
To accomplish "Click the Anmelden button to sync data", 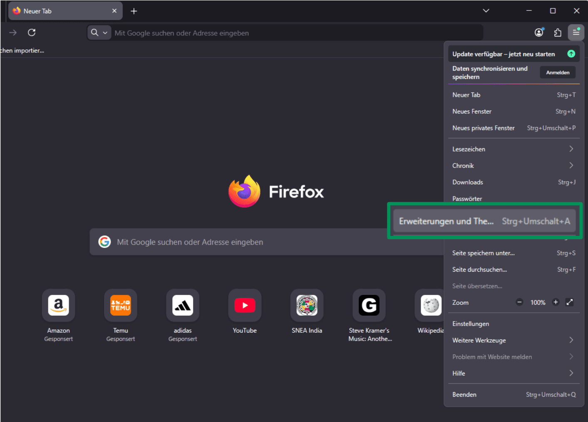I will pyautogui.click(x=558, y=72).
